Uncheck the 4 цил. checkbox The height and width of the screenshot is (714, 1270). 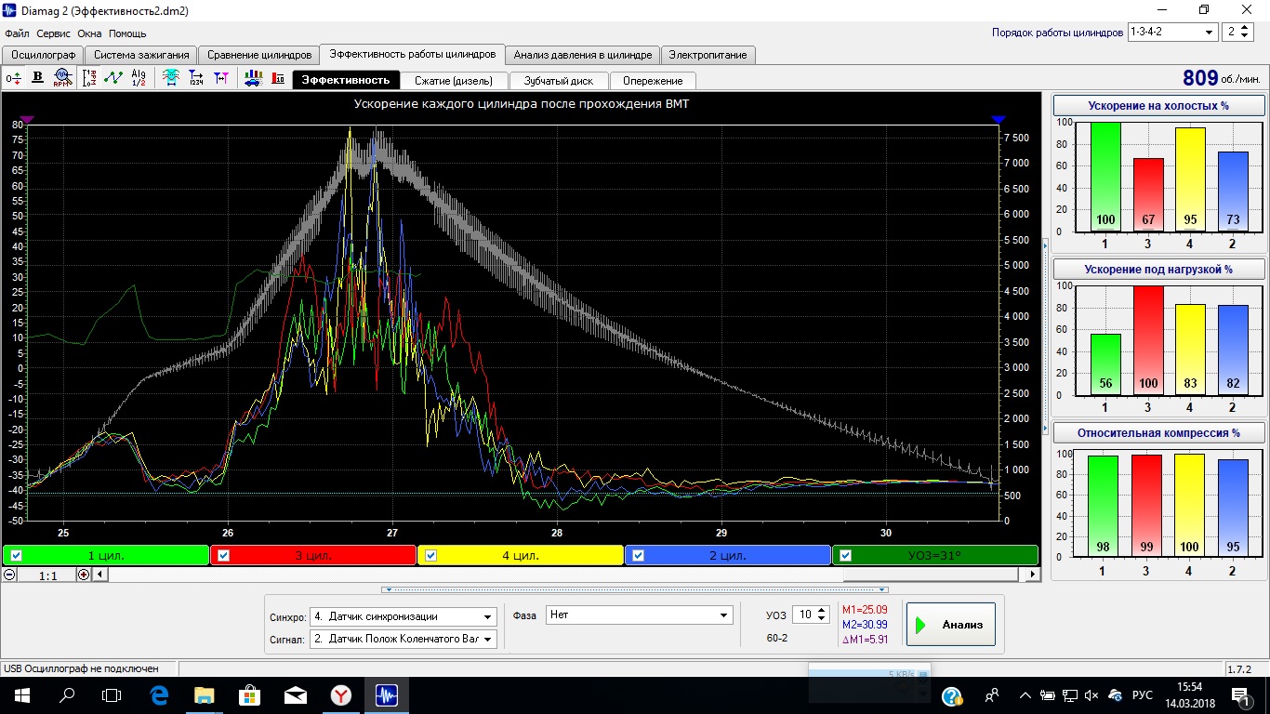[430, 556]
